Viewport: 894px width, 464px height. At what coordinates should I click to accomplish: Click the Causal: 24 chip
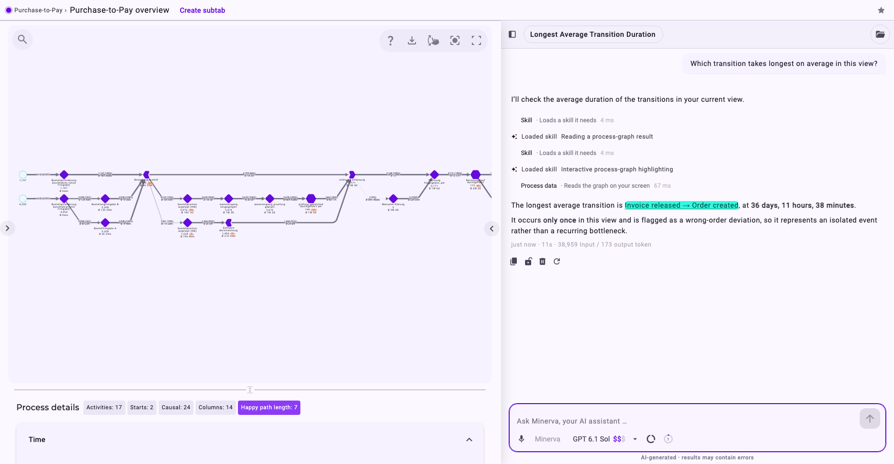tap(176, 407)
